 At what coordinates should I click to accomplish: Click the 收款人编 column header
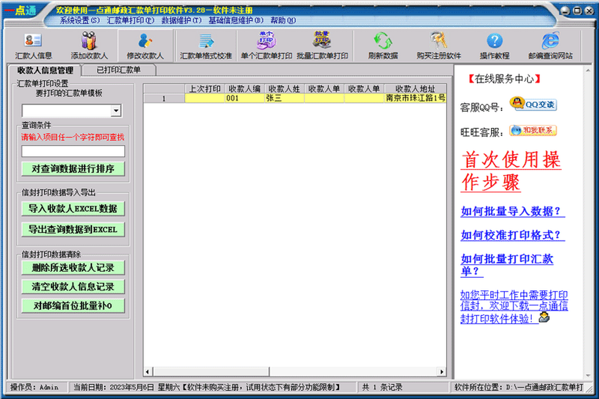tap(245, 89)
